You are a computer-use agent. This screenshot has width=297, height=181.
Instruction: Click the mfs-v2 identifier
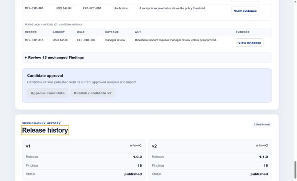(x=262, y=145)
